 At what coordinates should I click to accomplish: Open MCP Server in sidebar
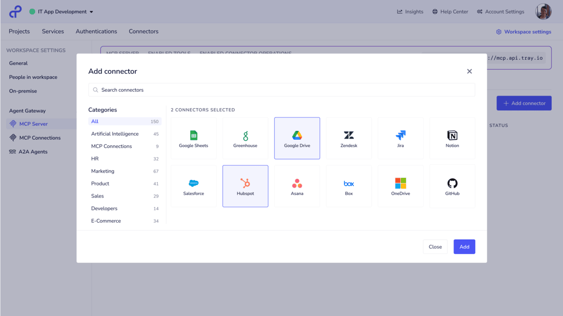41,124
